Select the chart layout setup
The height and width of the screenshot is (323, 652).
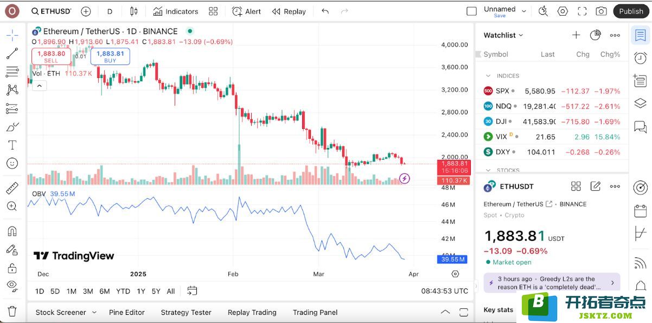click(x=471, y=11)
